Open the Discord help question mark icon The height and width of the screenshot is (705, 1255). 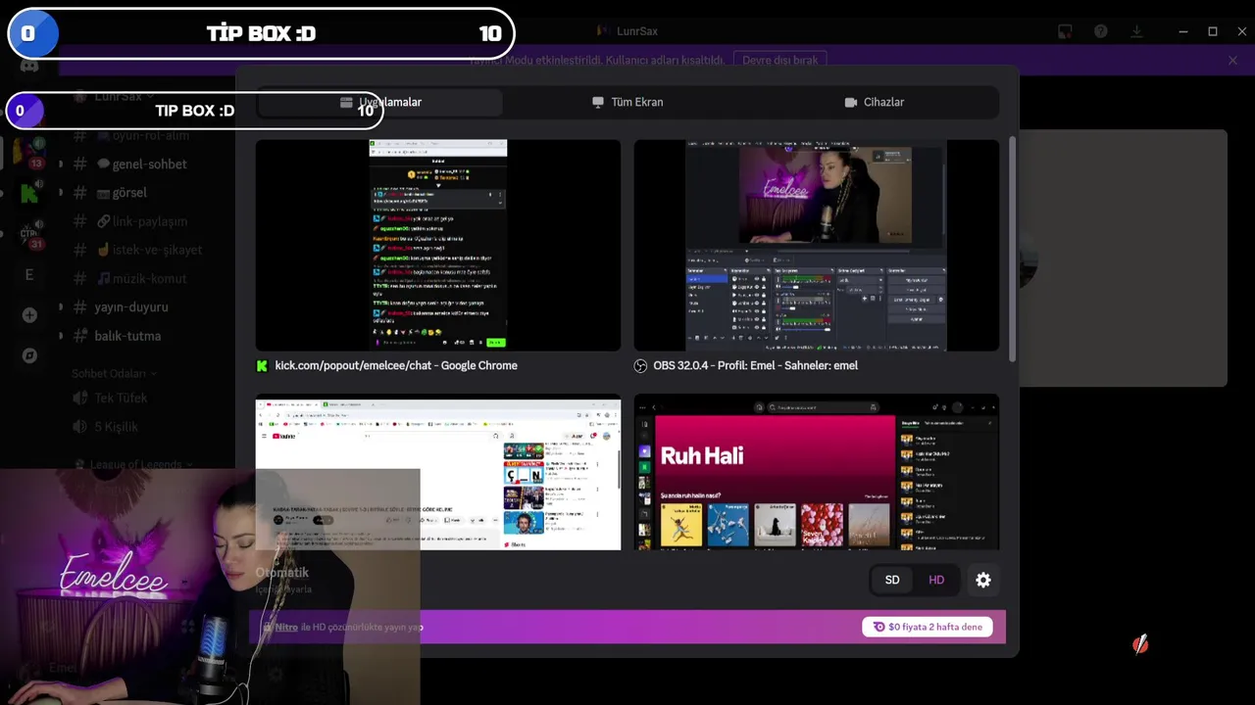coord(1101,31)
